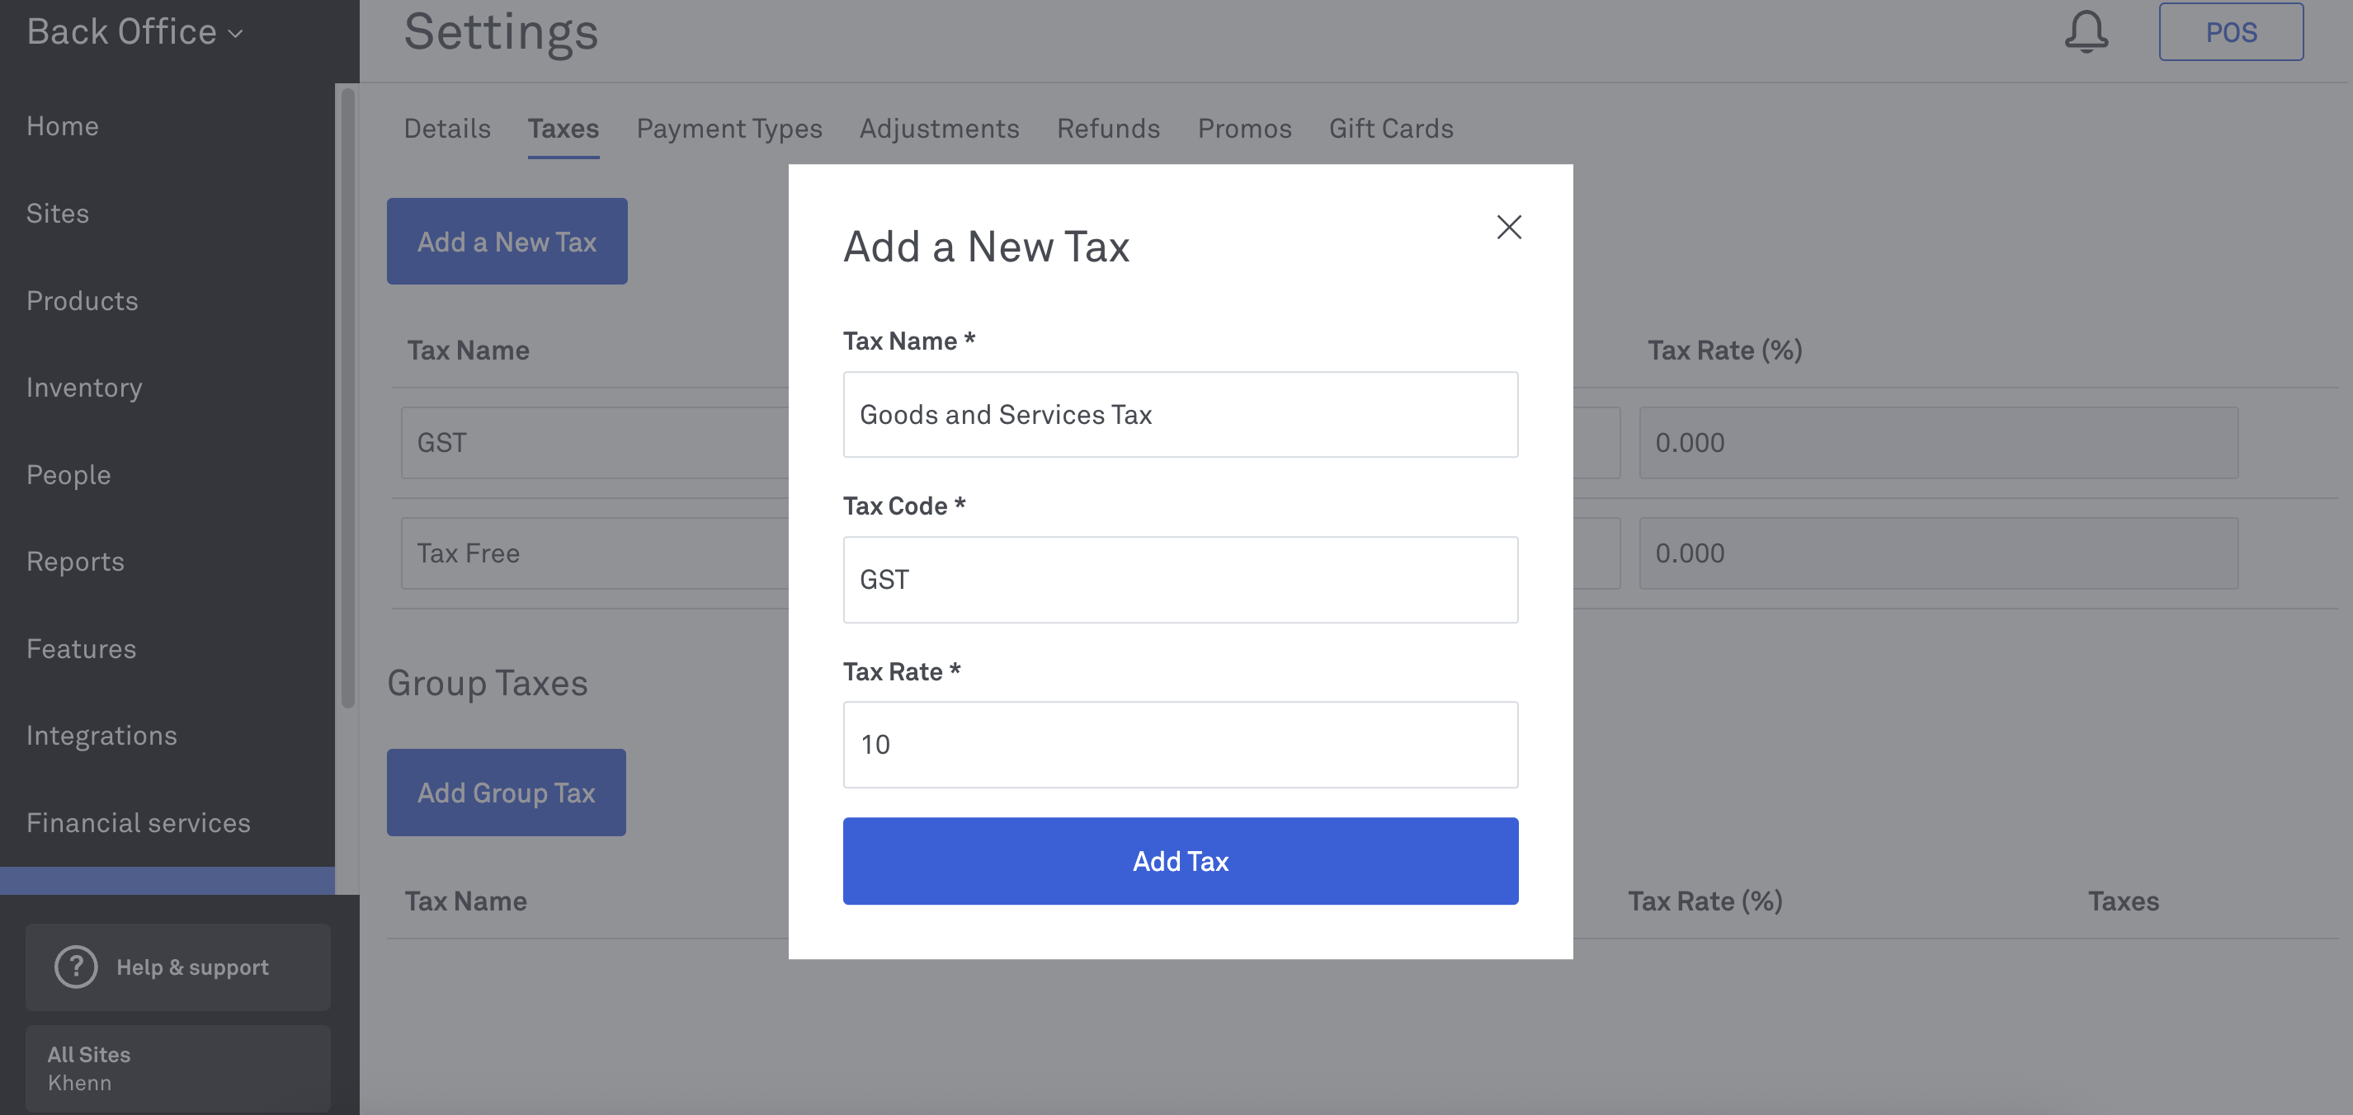Click the Taxes column header in Group Taxes
Viewport: 2353px width, 1115px height.
pyautogui.click(x=2123, y=901)
